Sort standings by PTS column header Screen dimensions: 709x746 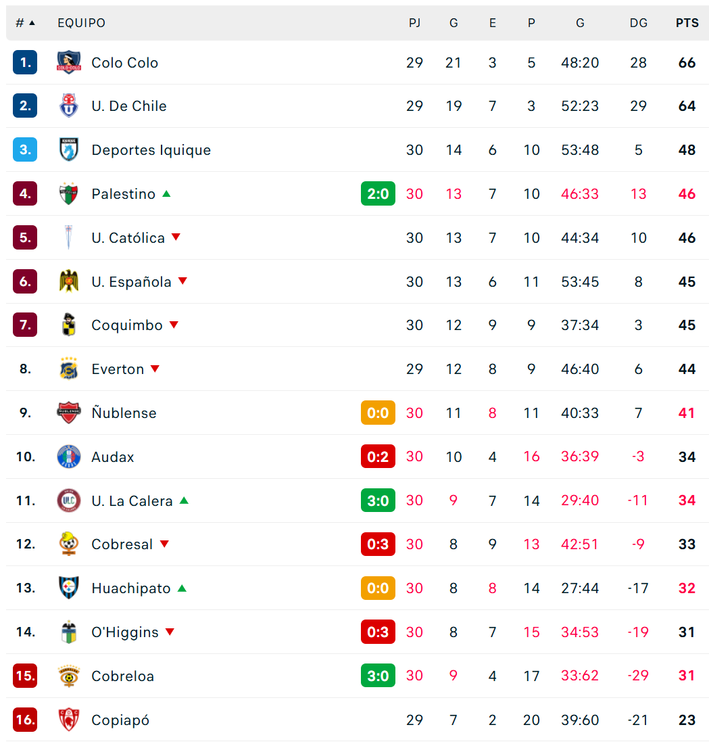(x=687, y=23)
